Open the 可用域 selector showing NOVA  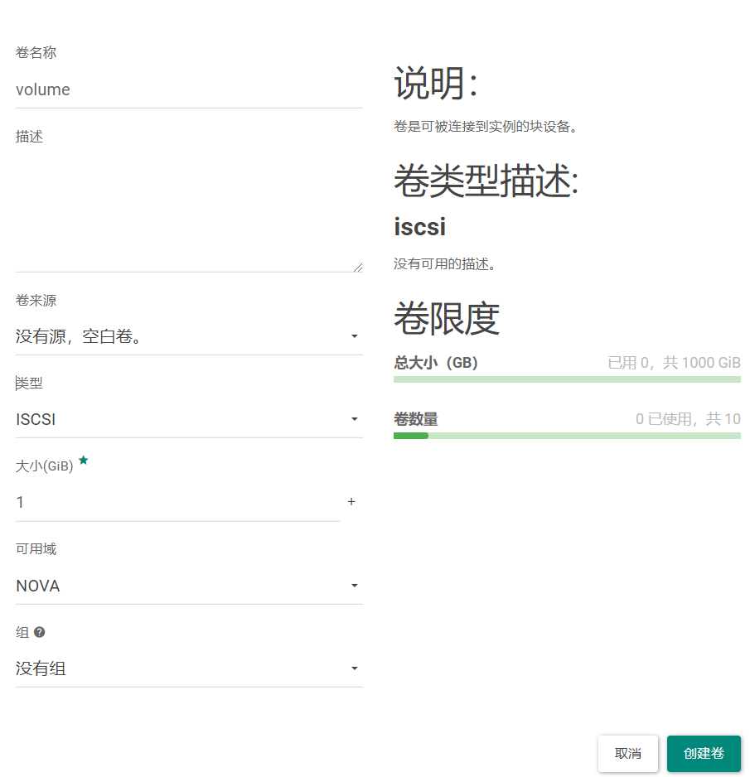click(x=166, y=586)
